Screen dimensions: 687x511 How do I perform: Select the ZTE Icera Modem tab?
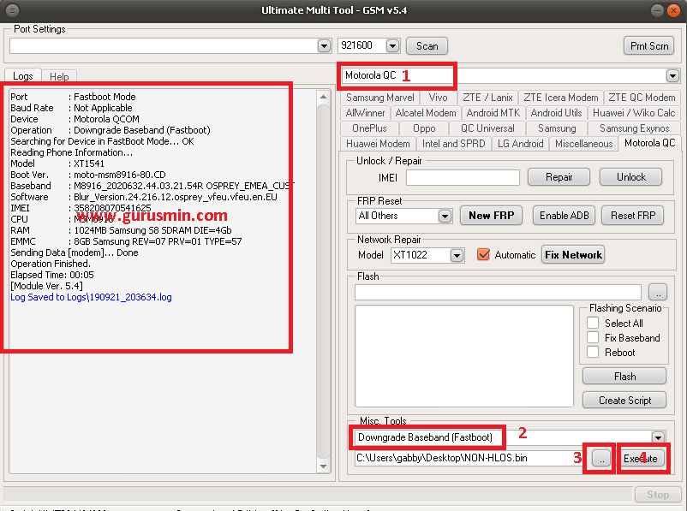point(561,98)
